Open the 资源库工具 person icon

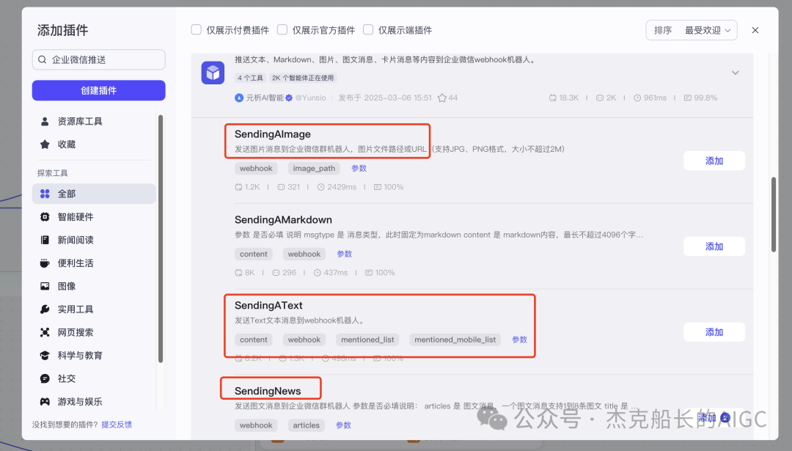pyautogui.click(x=45, y=121)
